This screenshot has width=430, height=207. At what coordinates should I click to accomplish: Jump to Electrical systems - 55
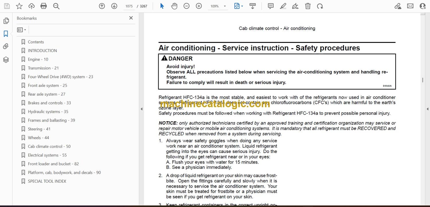tap(47, 155)
